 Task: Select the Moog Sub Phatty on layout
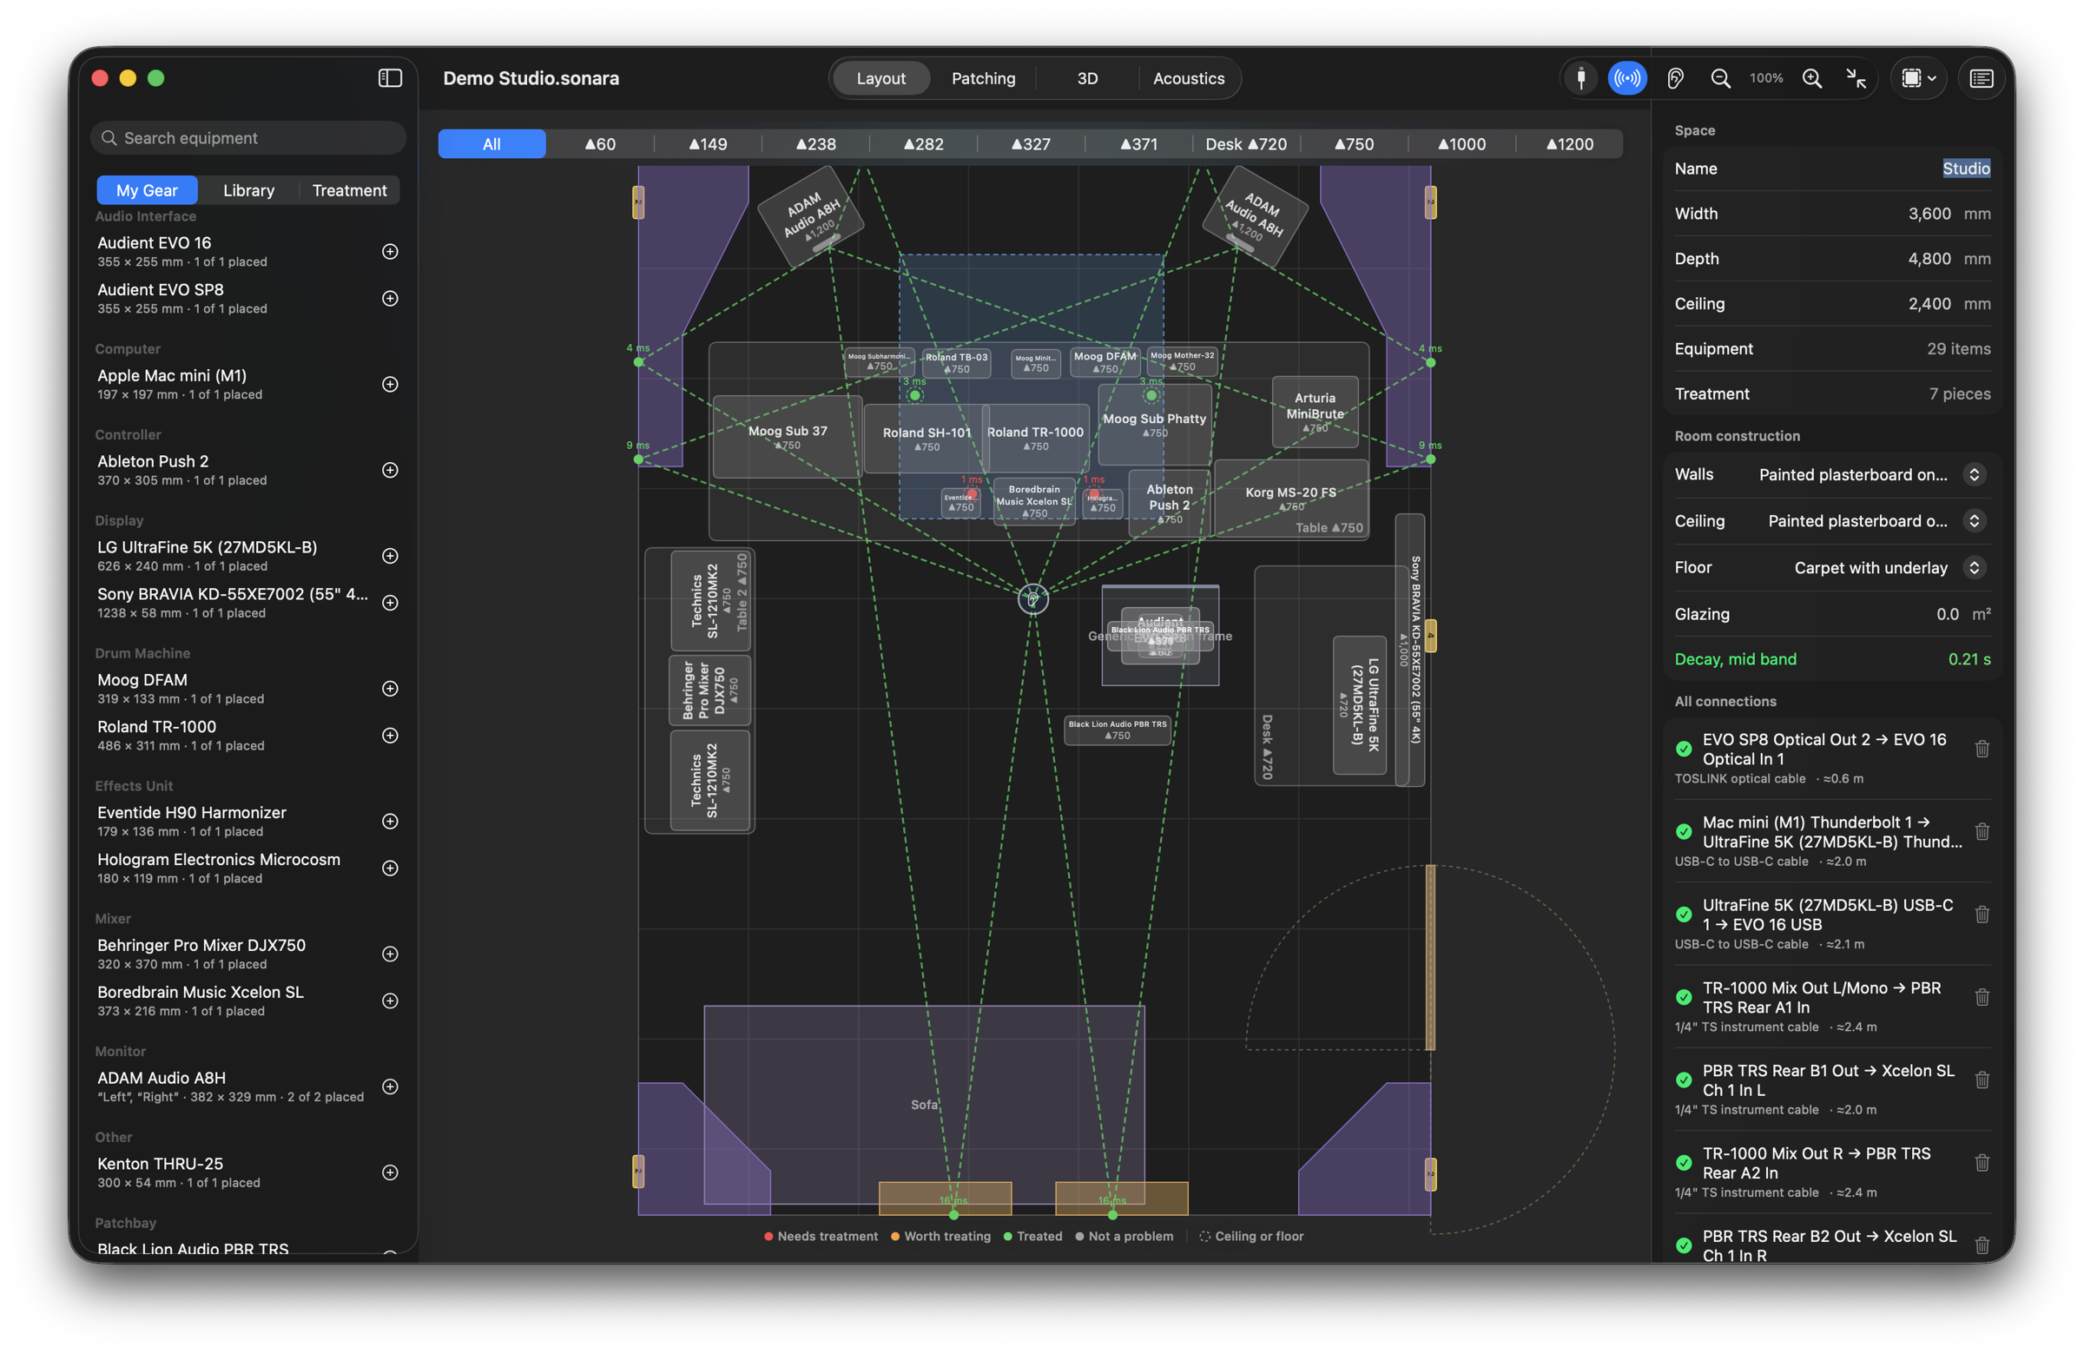coord(1154,425)
